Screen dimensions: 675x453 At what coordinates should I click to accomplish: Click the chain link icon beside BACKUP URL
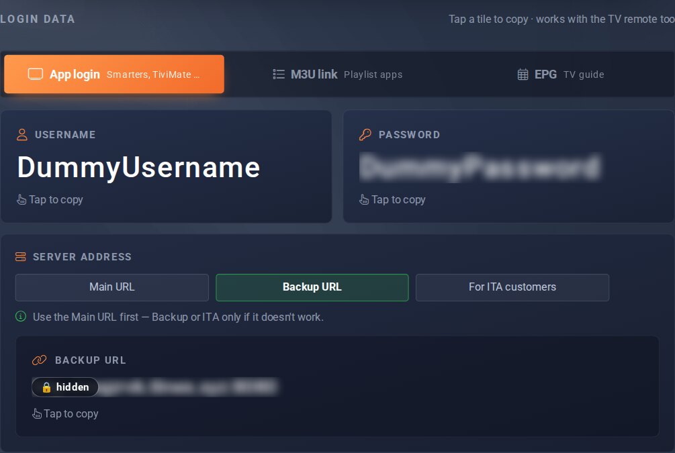click(x=39, y=360)
